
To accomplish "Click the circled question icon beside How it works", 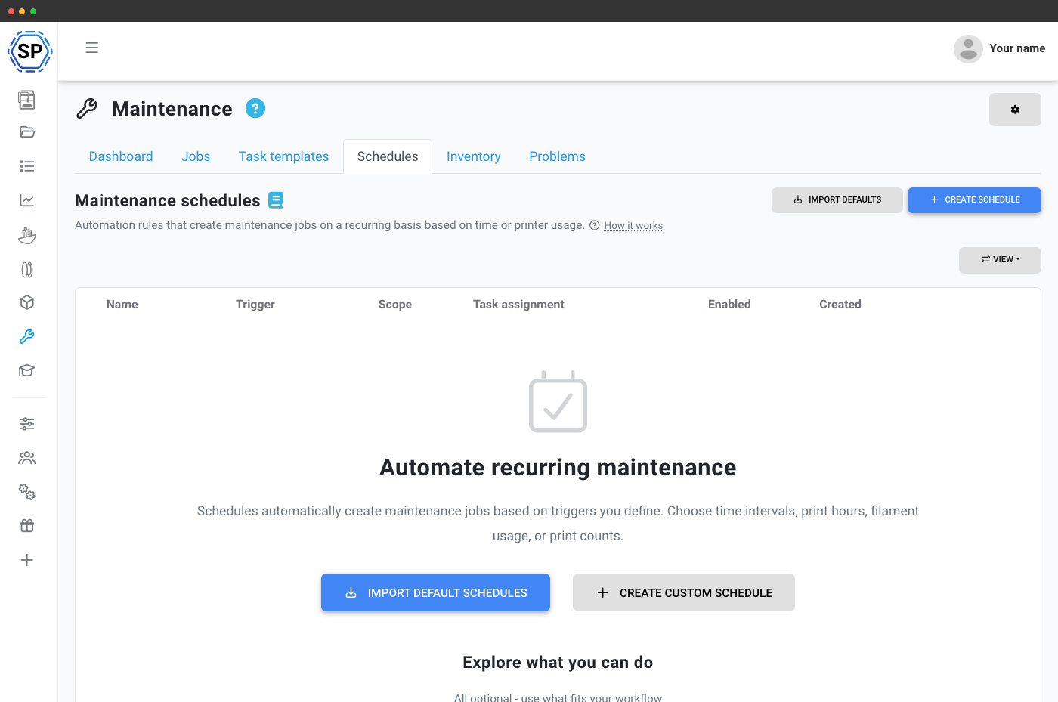I will coord(595,225).
